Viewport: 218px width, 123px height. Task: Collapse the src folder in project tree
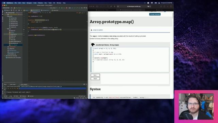click(6, 29)
